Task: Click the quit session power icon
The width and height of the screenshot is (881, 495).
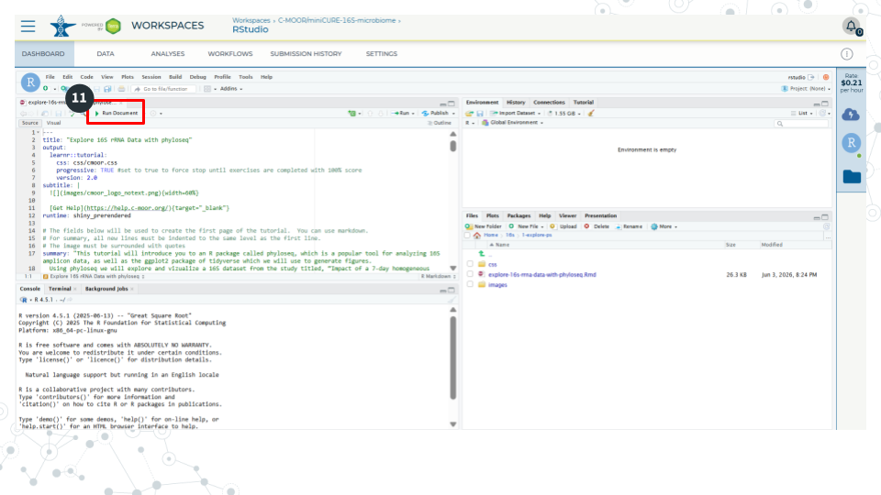Action: click(x=826, y=77)
